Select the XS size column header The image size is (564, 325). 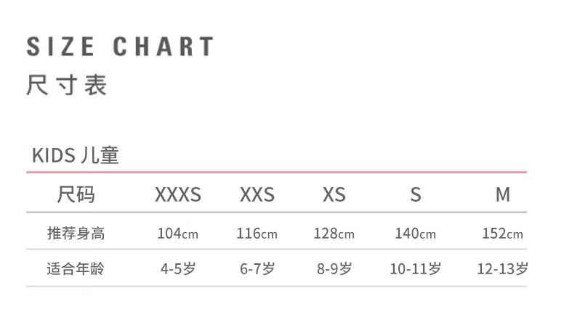pos(334,195)
